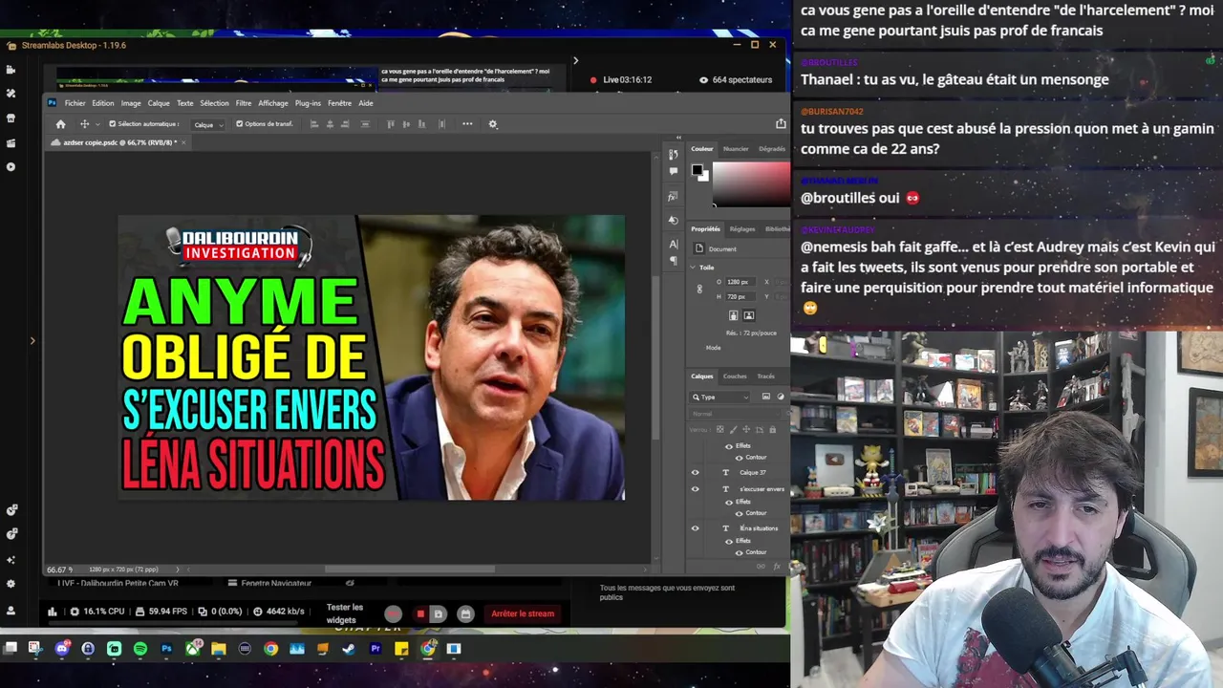1223x688 pixels.
Task: Open the Styles fx panel icon
Action: (674, 197)
